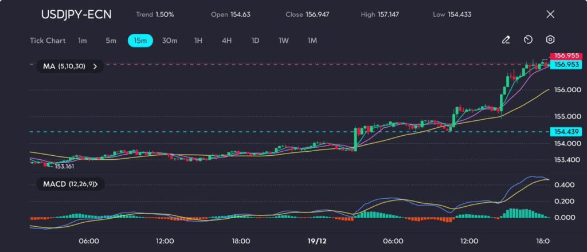Select the 1D daily timeframe
This screenshot has width=587, height=252.
pos(255,41)
